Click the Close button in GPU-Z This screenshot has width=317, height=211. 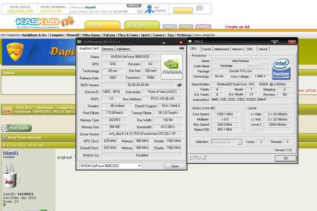pyautogui.click(x=175, y=166)
